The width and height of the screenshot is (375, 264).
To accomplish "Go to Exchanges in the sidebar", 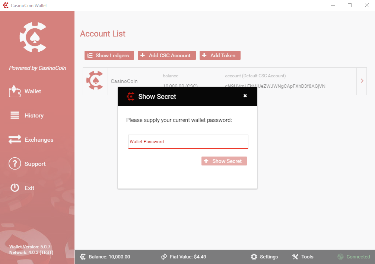I will (39, 140).
